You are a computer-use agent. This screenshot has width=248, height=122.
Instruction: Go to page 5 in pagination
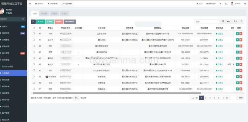point(219,98)
